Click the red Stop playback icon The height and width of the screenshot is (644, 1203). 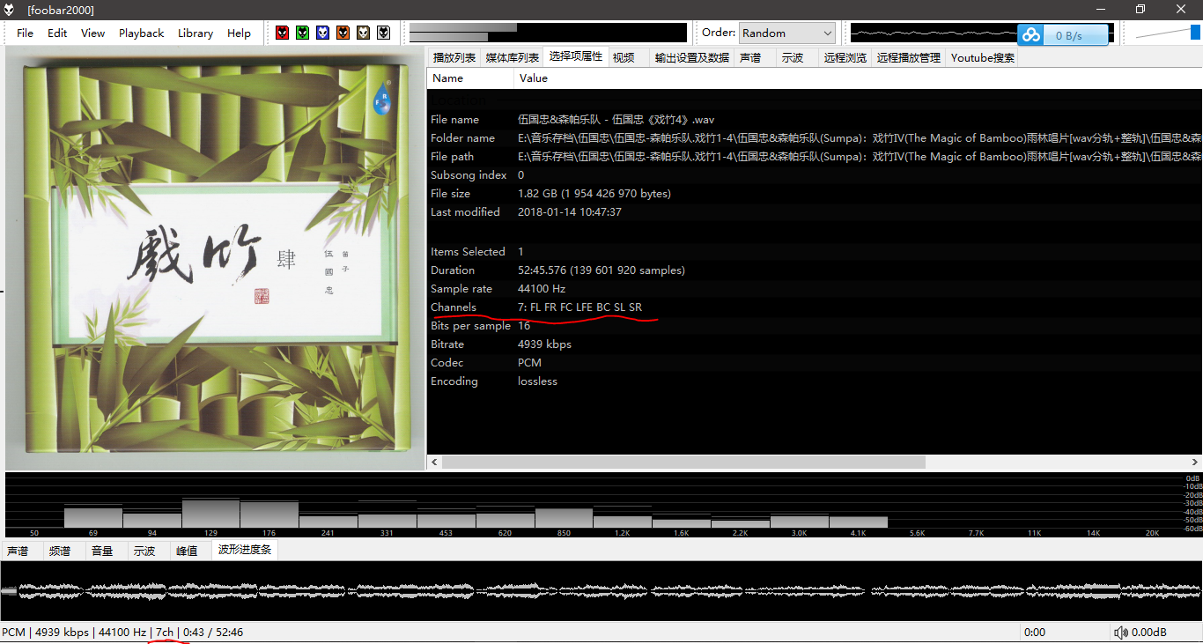click(282, 32)
